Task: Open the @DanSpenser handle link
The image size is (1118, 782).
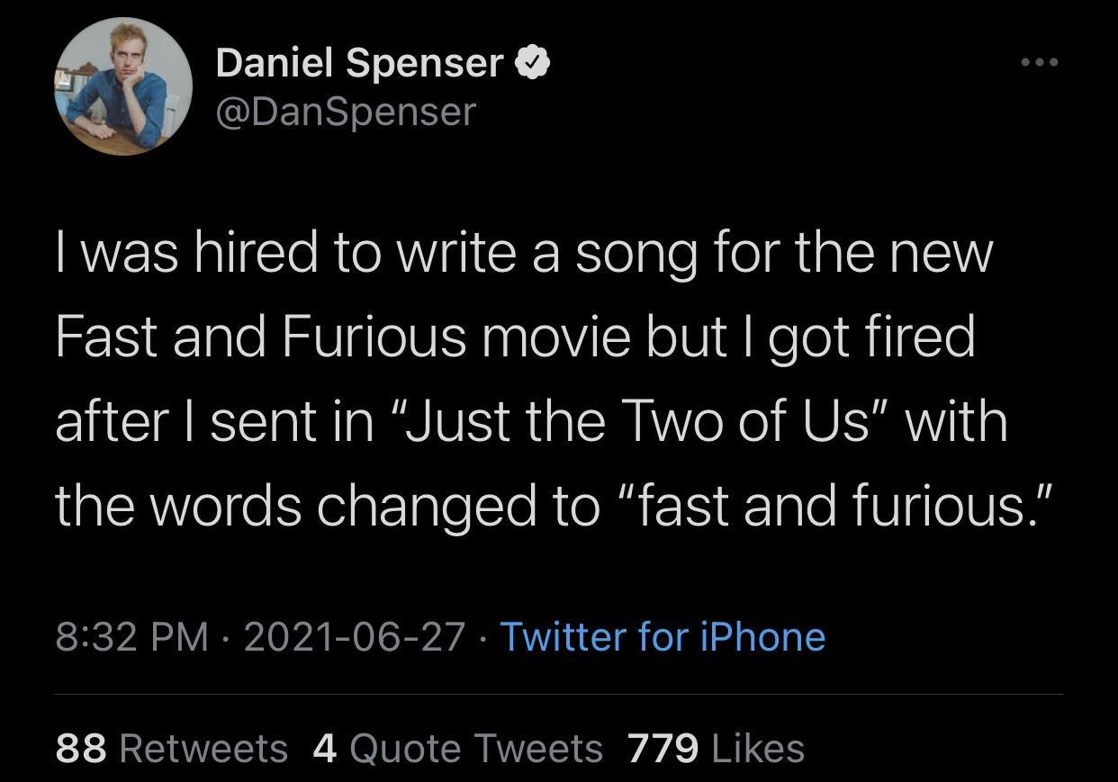Action: coord(345,112)
